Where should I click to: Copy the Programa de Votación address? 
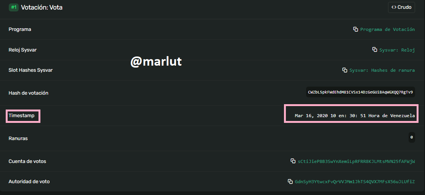tap(356, 29)
